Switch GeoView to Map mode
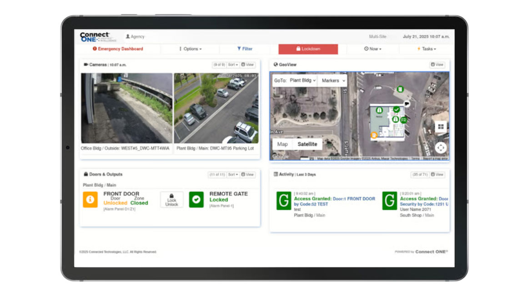The width and height of the screenshot is (532, 299). point(282,144)
